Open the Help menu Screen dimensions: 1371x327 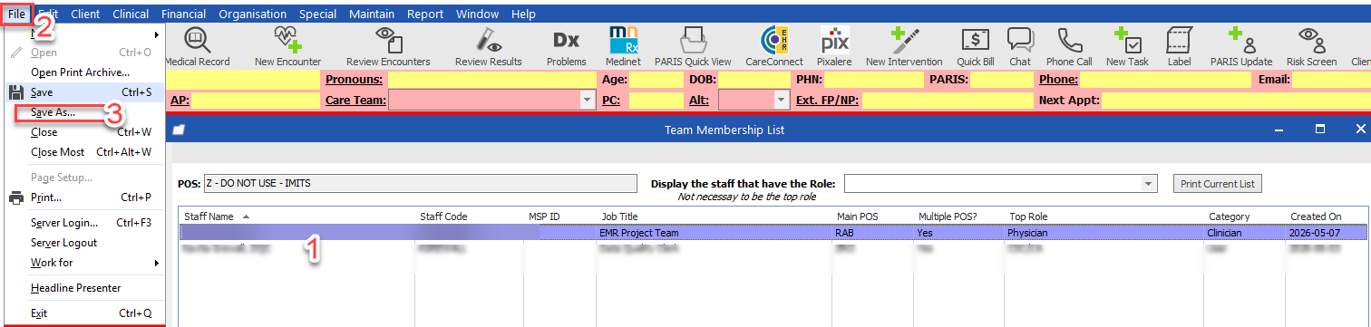[x=523, y=14]
